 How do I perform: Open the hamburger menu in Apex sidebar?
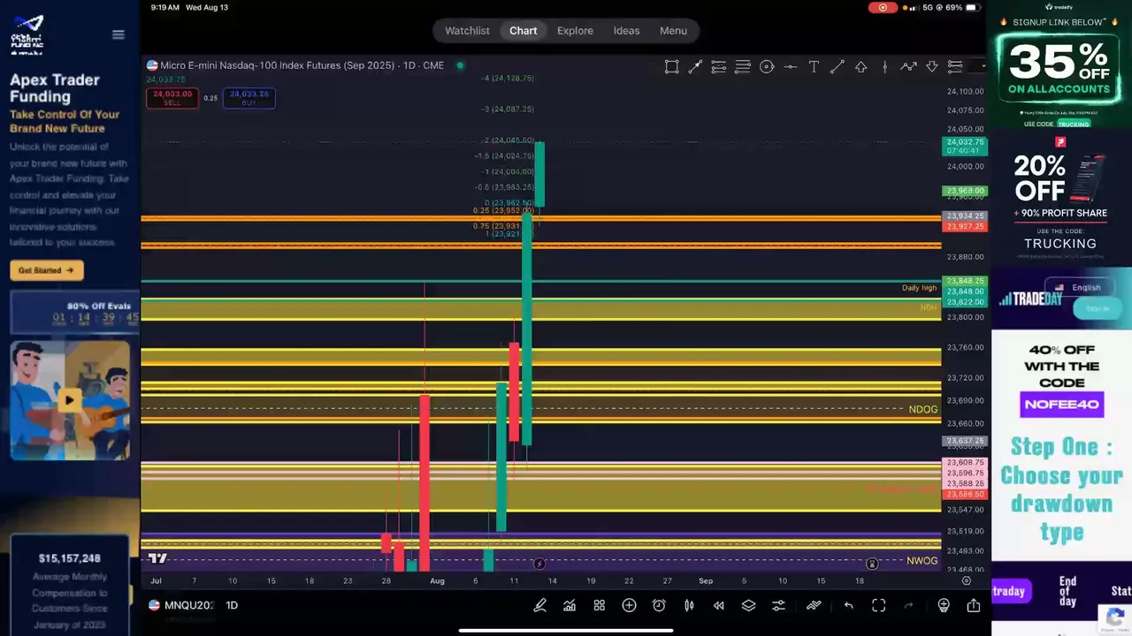pos(119,34)
